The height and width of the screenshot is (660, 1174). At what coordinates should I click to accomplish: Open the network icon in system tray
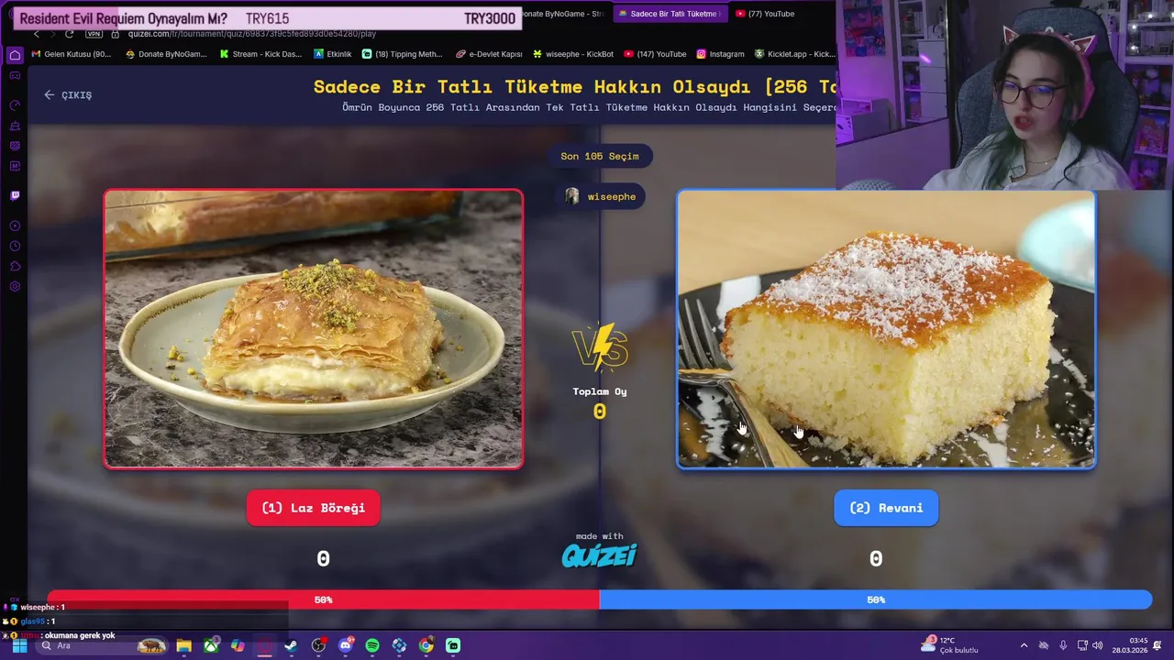[1083, 645]
